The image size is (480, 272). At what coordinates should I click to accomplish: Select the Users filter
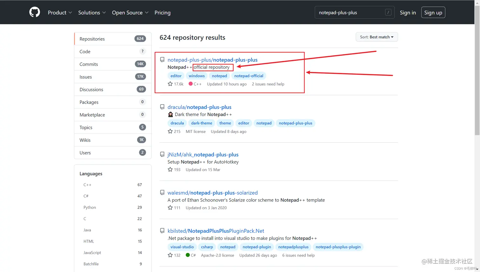113,152
